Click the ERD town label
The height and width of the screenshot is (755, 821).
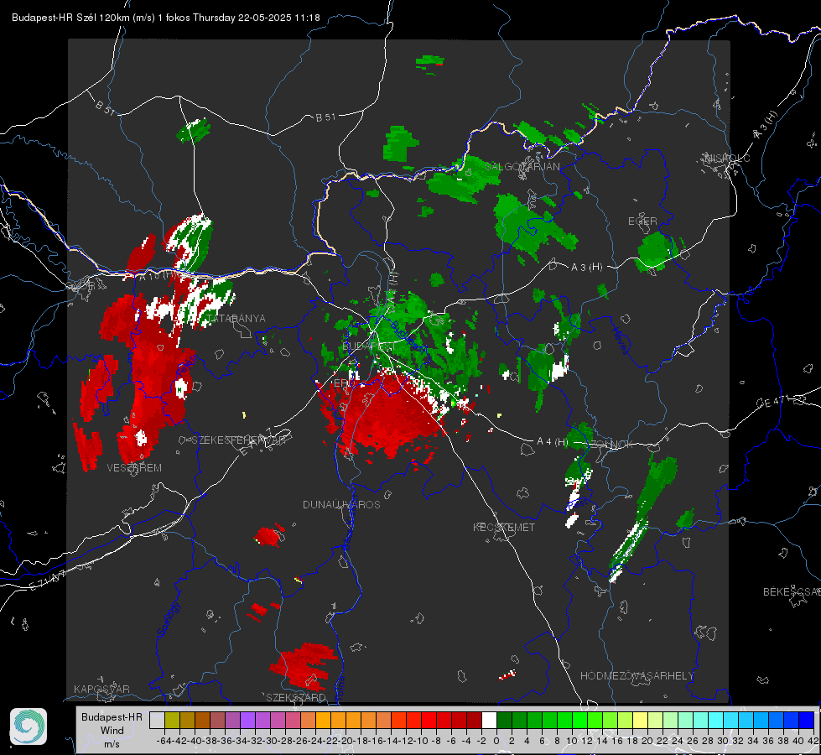pyautogui.click(x=341, y=383)
